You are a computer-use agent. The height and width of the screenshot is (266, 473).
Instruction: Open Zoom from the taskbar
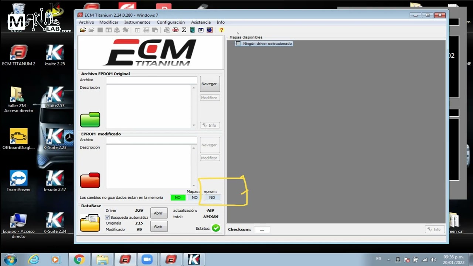pyautogui.click(x=147, y=259)
